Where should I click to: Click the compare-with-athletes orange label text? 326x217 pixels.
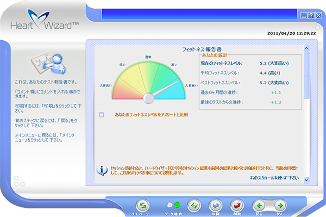pyautogui.click(x=152, y=115)
